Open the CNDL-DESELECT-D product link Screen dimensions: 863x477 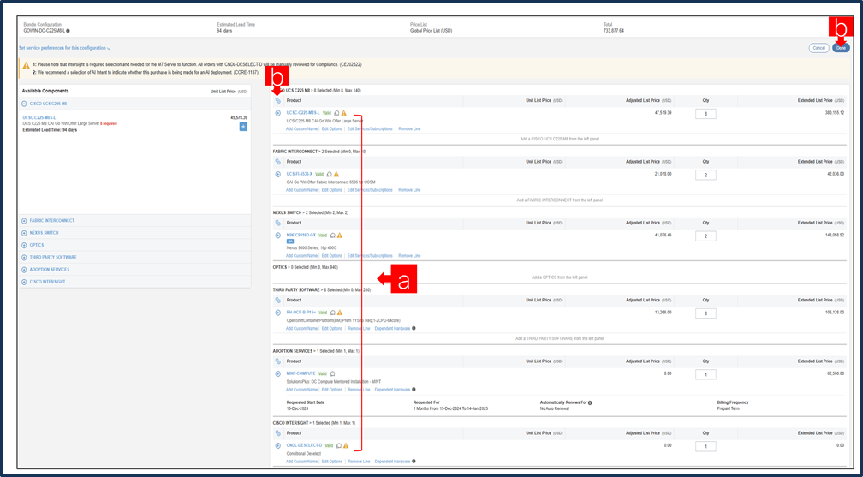tap(305, 445)
